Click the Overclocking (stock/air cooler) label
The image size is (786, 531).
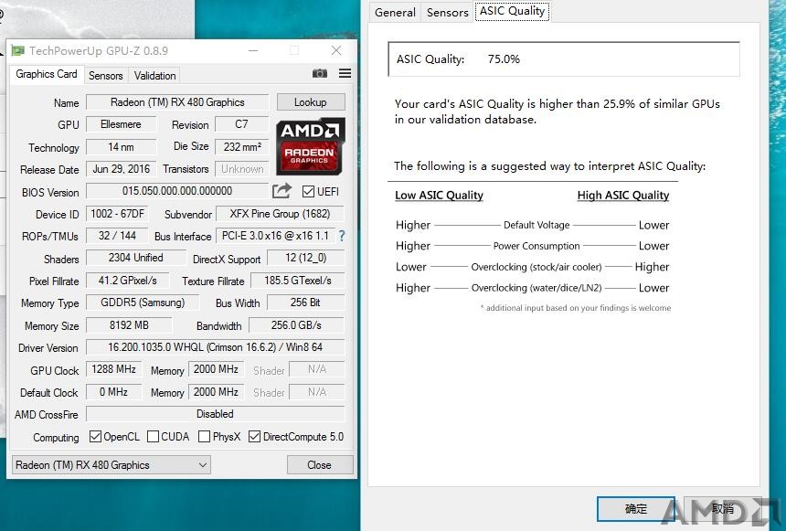point(536,267)
